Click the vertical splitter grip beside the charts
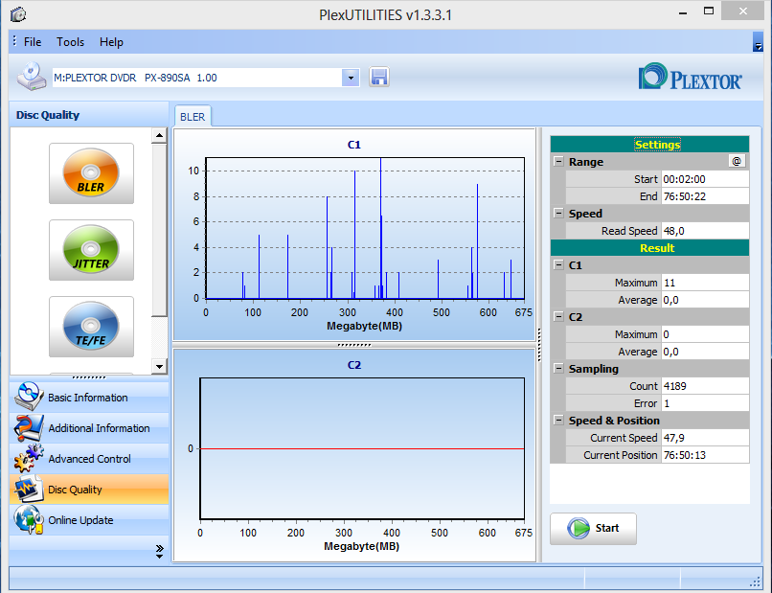Viewport: 772px width, 593px height. pos(539,345)
